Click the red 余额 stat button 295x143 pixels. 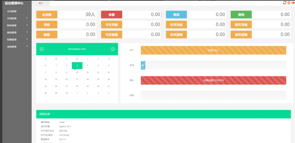pos(111,15)
